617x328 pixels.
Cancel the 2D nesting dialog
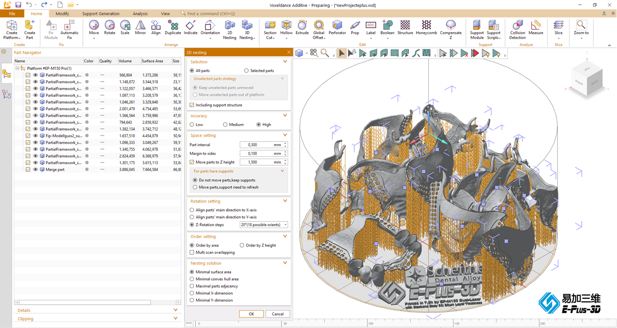pyautogui.click(x=278, y=314)
